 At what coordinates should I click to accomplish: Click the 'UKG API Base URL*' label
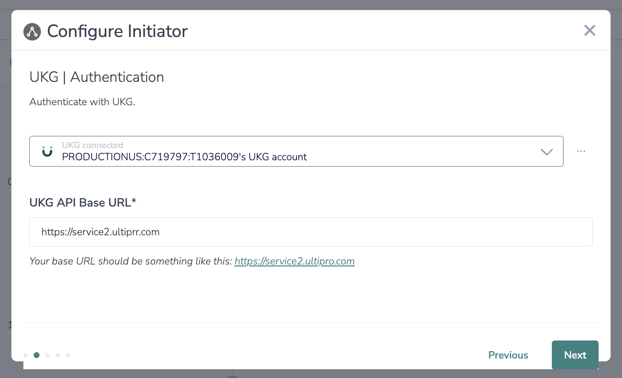point(83,203)
